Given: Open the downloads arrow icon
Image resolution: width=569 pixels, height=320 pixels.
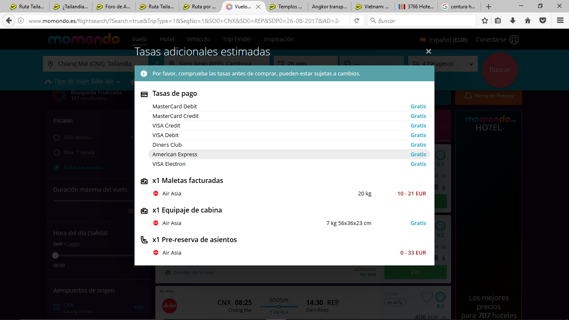Looking at the screenshot, I should point(513,20).
